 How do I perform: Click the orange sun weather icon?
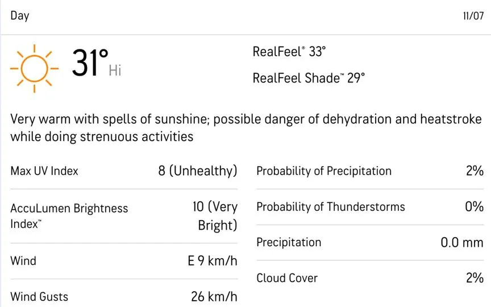point(35,69)
